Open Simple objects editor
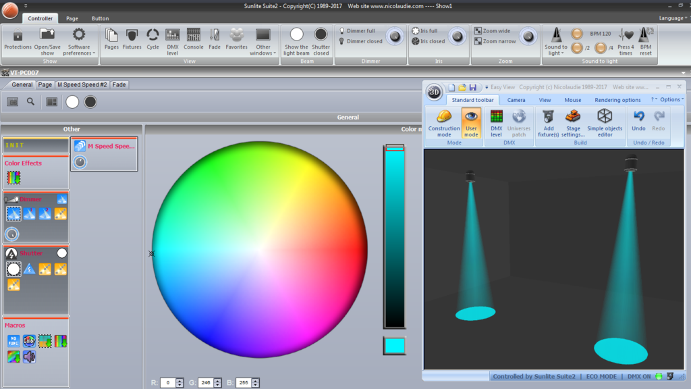 605,123
